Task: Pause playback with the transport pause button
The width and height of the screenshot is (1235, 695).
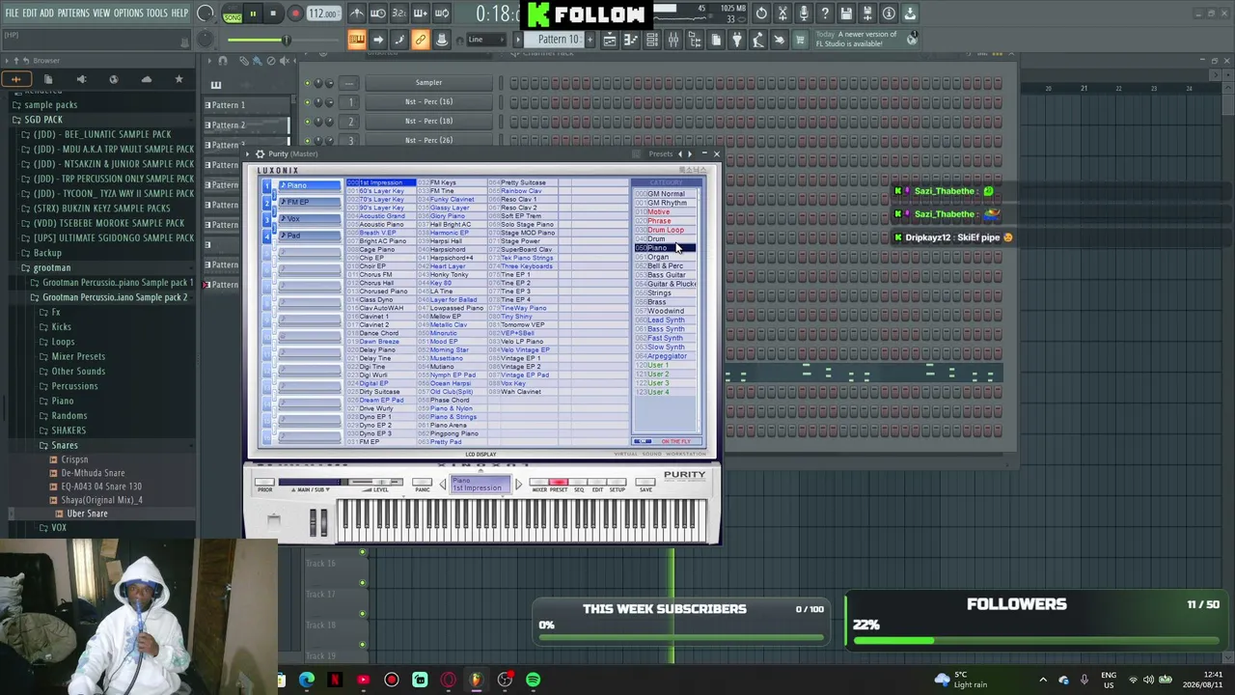Action: click(253, 14)
